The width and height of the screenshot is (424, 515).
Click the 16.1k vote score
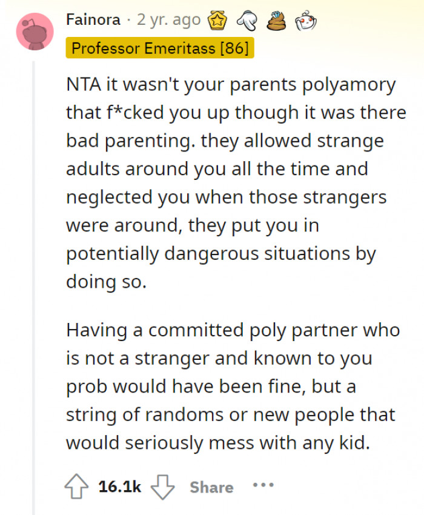tap(119, 487)
